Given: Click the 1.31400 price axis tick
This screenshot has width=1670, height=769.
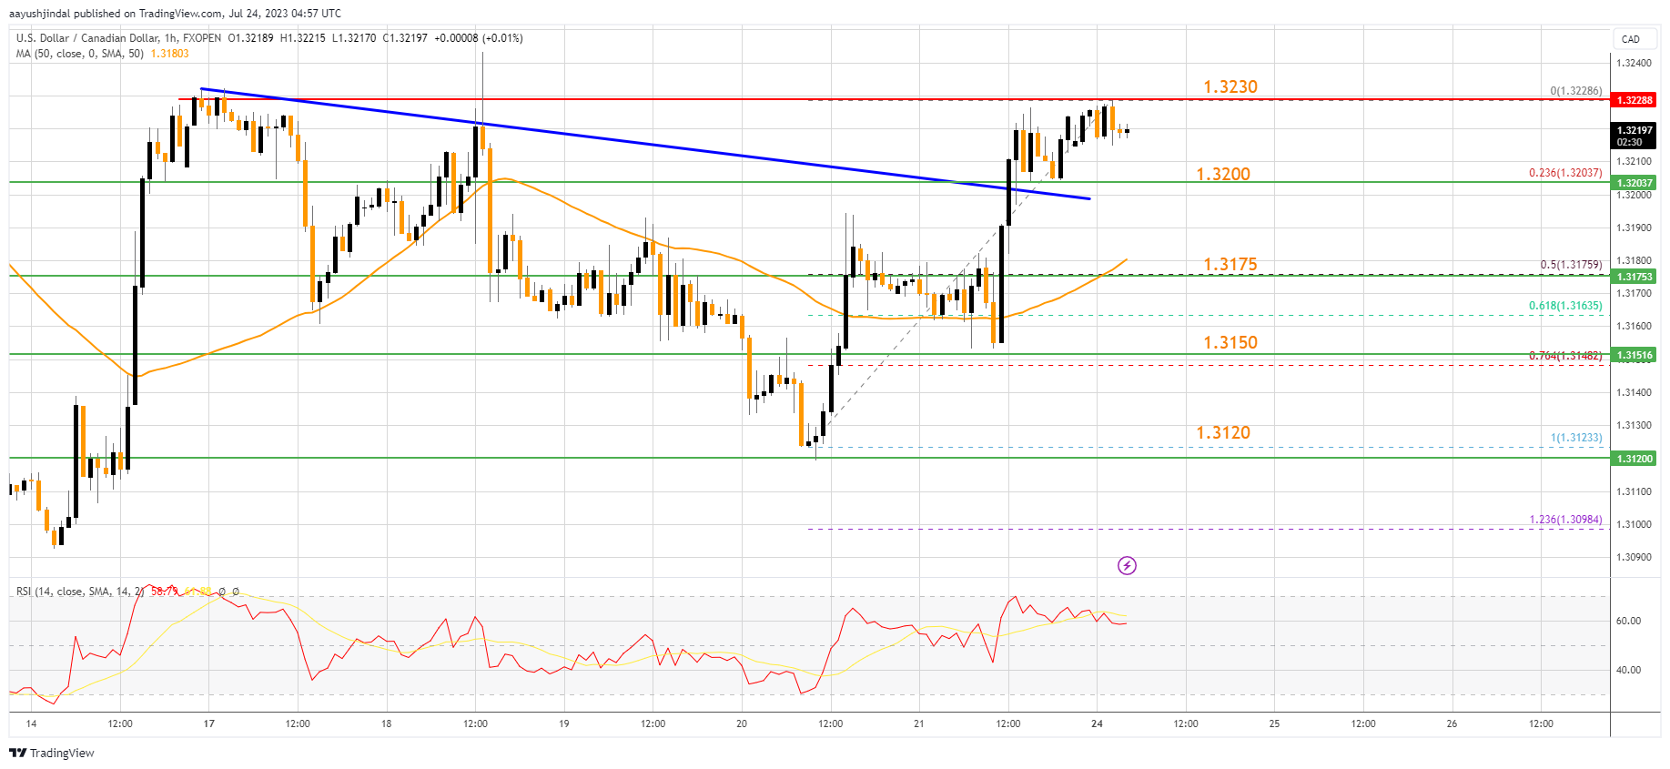Looking at the screenshot, I should coord(1634,392).
